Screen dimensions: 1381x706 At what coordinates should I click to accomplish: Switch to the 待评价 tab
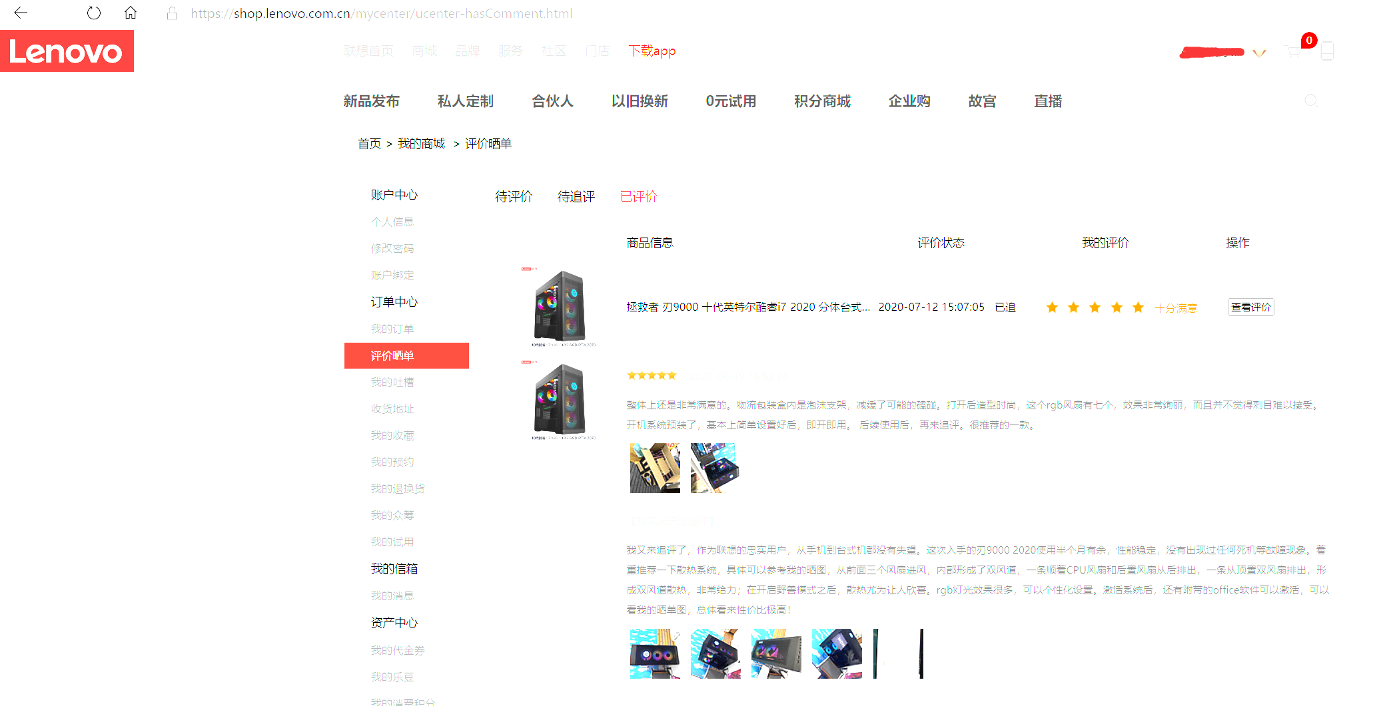pos(514,196)
